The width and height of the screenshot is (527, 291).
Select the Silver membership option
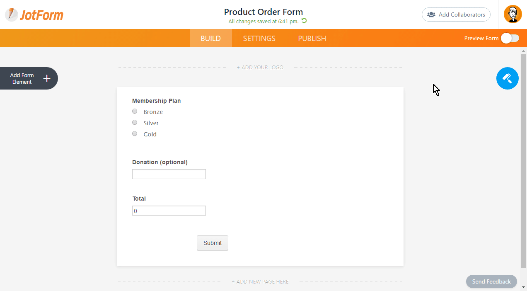coord(135,123)
